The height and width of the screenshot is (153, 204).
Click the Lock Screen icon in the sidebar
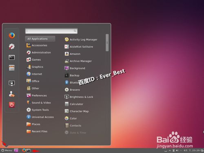12,83
